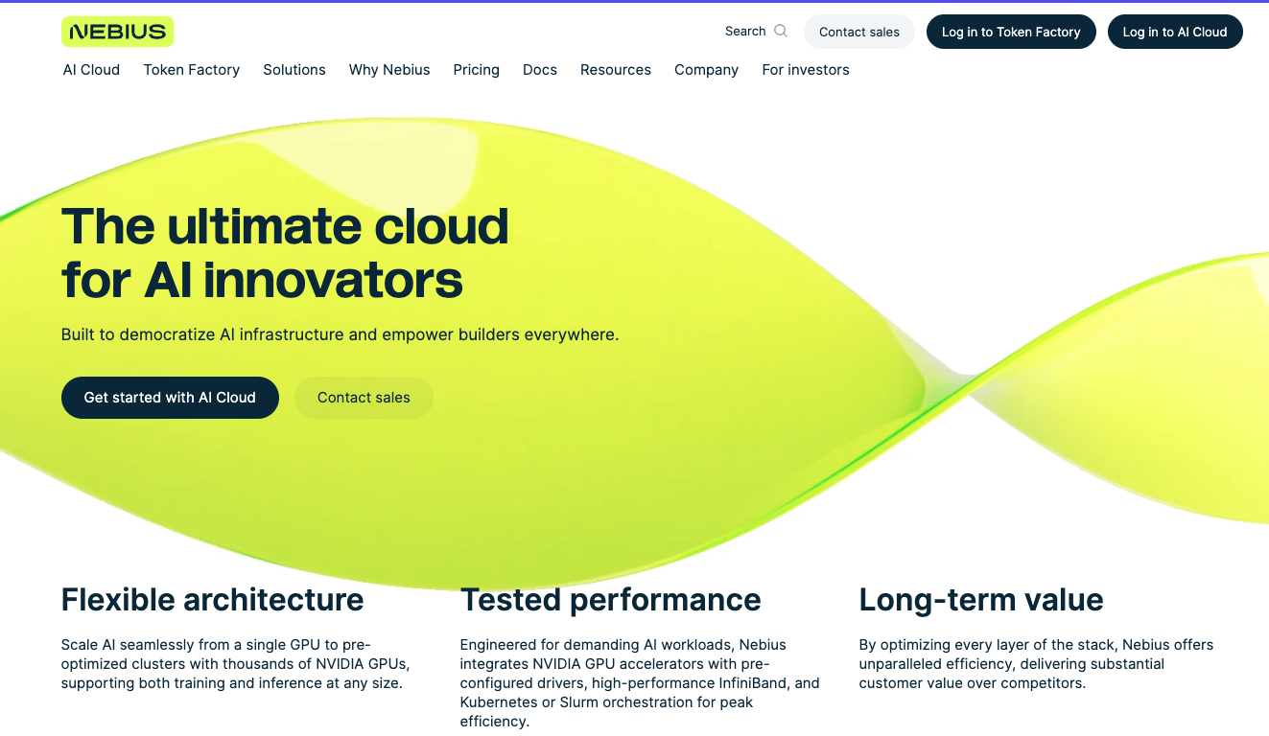Click the Tested performance heading

pos(610,600)
